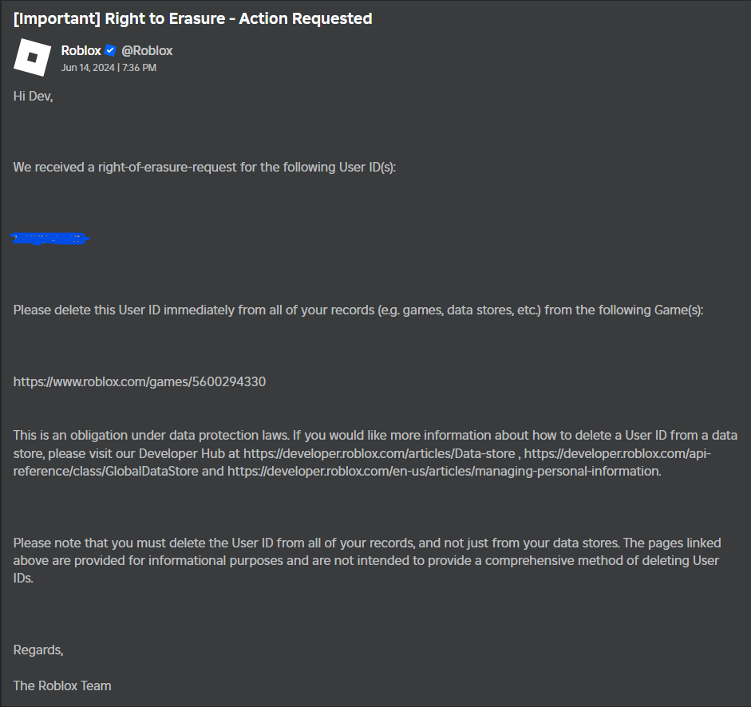The width and height of the screenshot is (751, 707).
Task: Click the Roblox logo avatar
Action: coord(32,57)
